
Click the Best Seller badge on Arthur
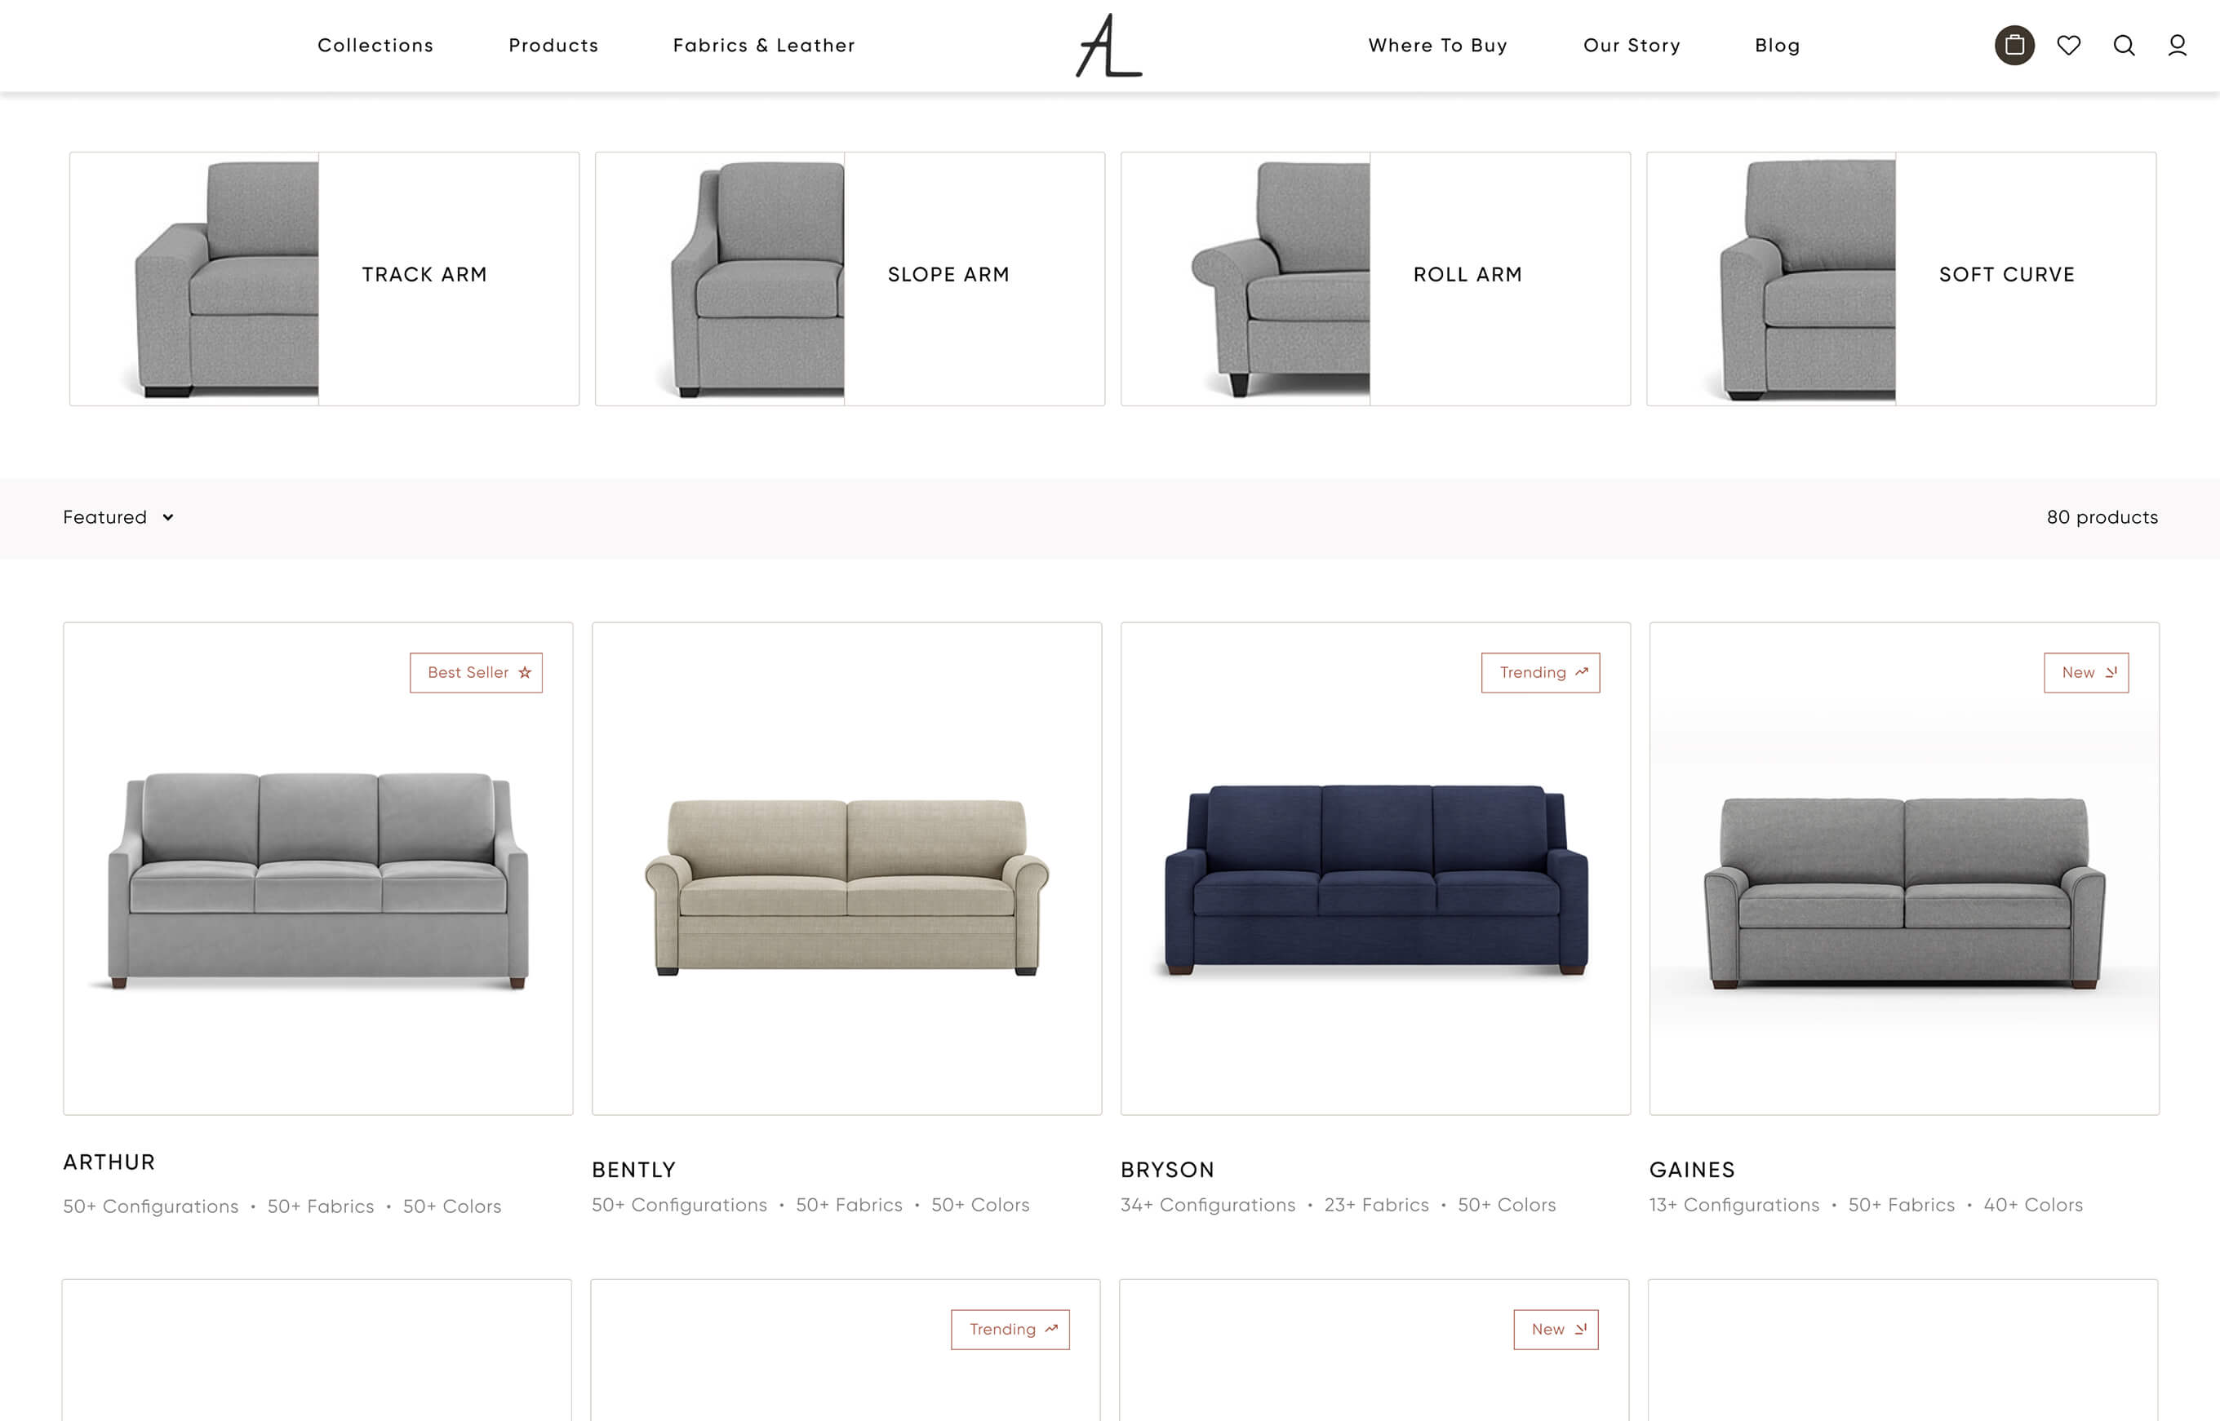tap(477, 673)
